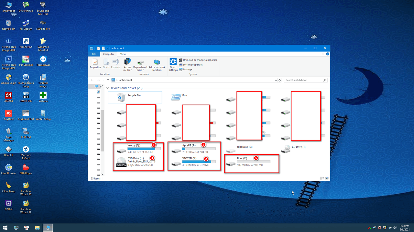This screenshot has height=232, width=414.
Task: Launch TeraByte Image
Action: [x=43, y=81]
